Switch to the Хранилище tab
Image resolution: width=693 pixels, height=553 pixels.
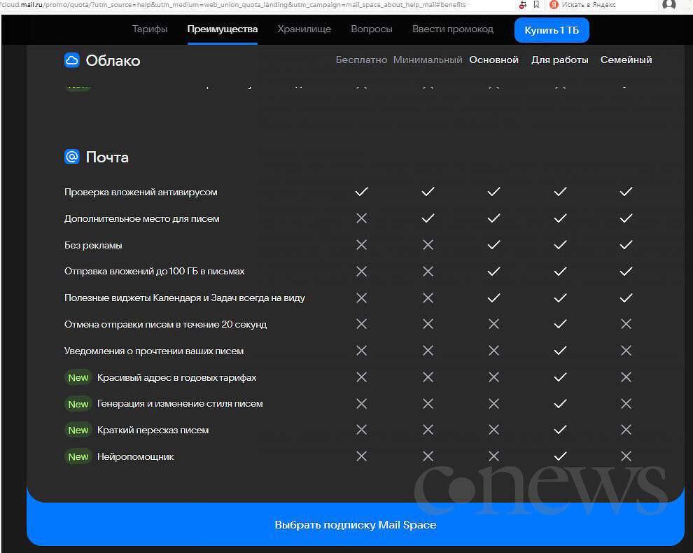[304, 29]
